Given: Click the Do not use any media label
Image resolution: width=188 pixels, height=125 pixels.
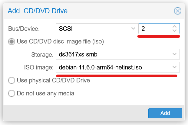Looking at the screenshot, I should (45, 93).
